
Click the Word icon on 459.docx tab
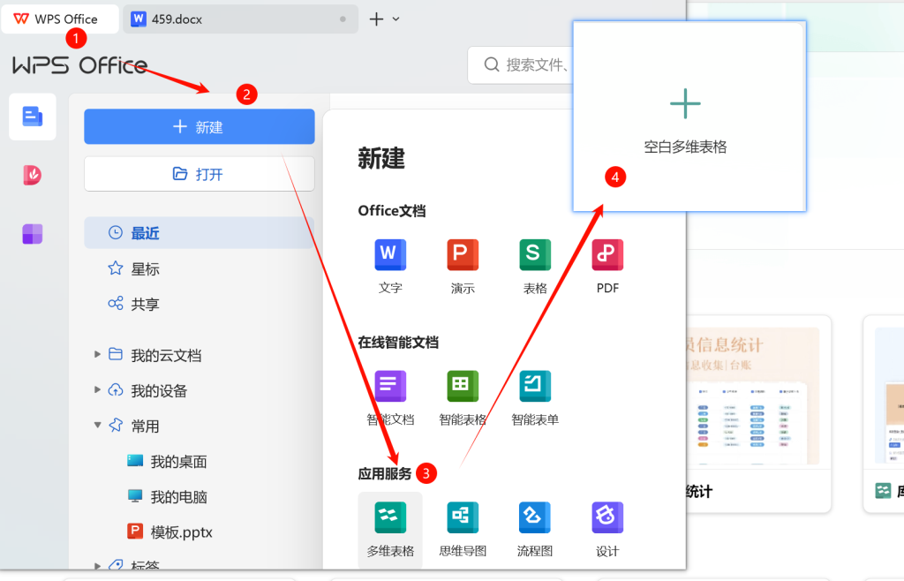pyautogui.click(x=139, y=19)
